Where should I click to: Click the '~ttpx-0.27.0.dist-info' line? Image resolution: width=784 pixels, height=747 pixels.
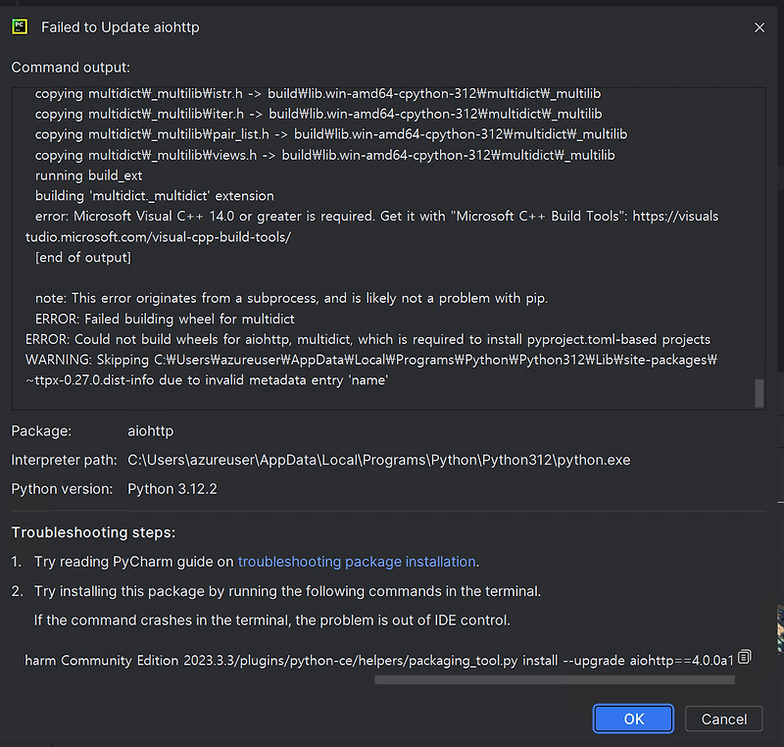[207, 380]
